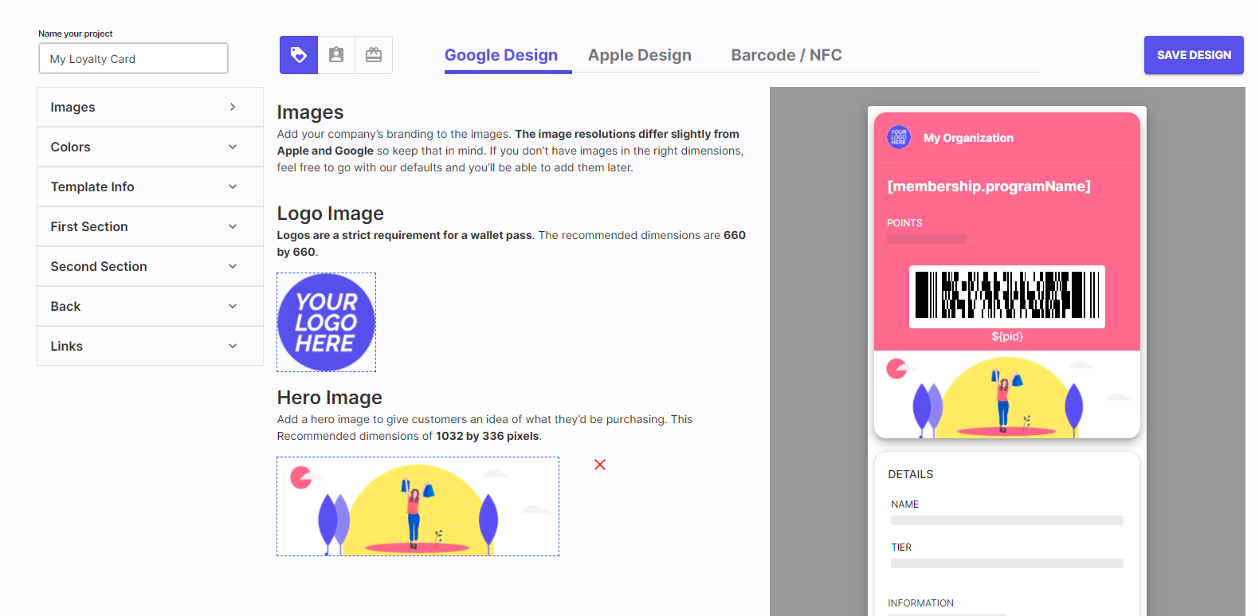
Task: Select the loyalty tag pass type icon
Action: [299, 55]
